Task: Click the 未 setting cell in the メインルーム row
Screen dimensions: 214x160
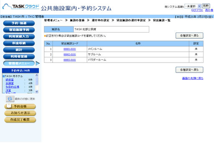Action: tap(196, 49)
